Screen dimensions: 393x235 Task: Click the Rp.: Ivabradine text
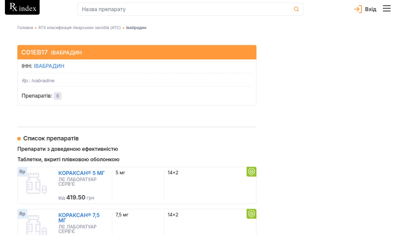click(x=38, y=81)
